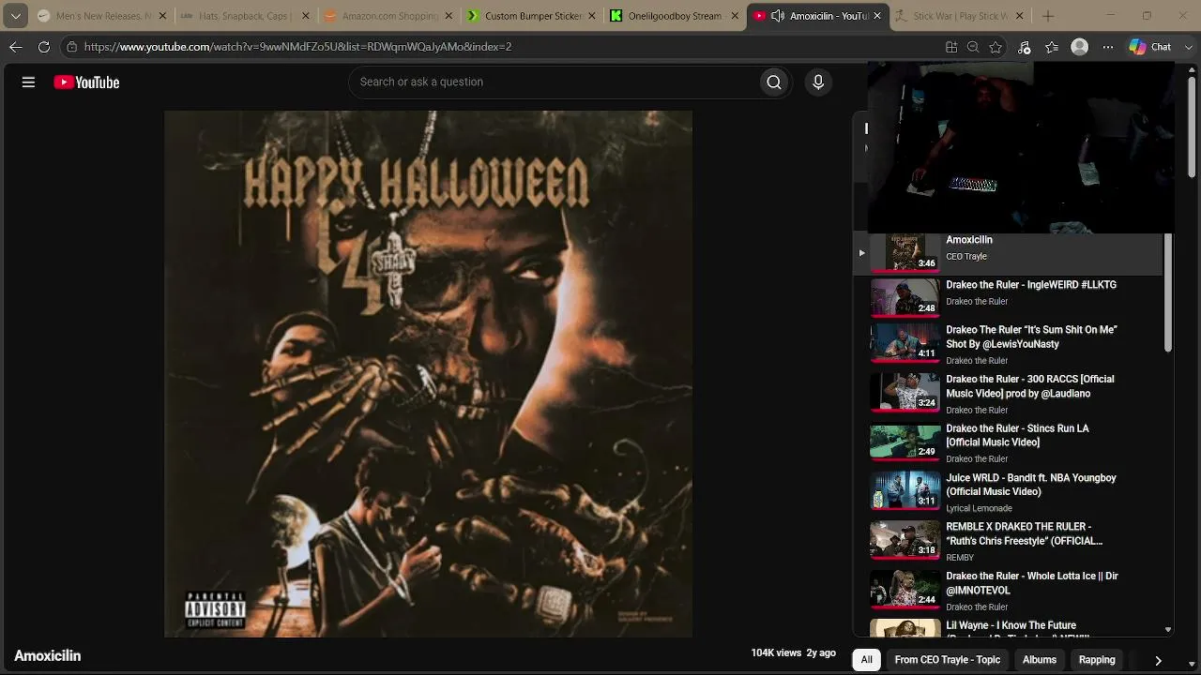Go back with the browser back arrow
Image resolution: width=1201 pixels, height=675 pixels.
(16, 47)
